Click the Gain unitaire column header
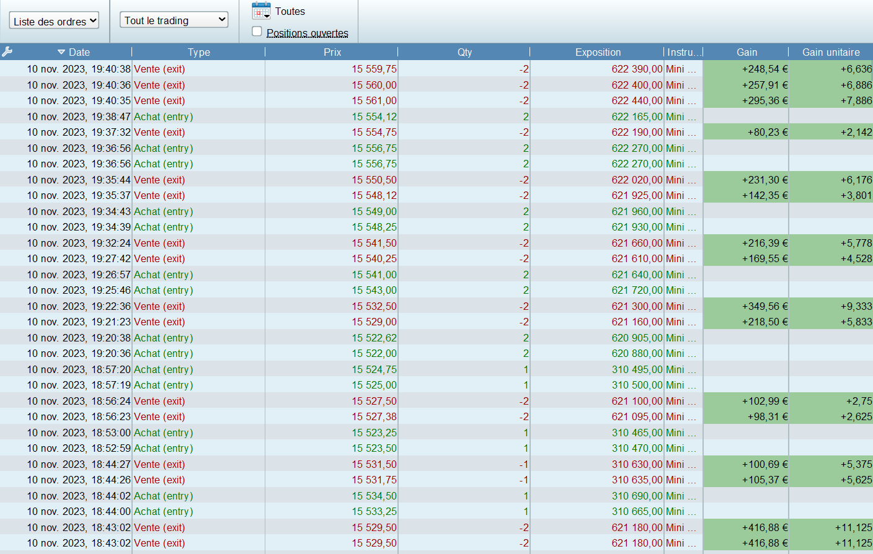 point(830,52)
